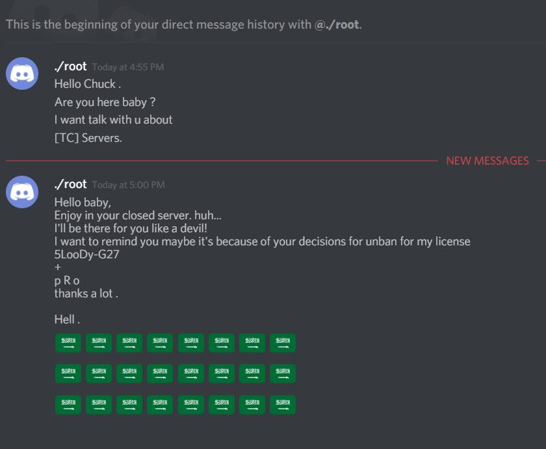Click the "5LooDy-G27" license text
This screenshot has width=546, height=449.
(x=86, y=254)
